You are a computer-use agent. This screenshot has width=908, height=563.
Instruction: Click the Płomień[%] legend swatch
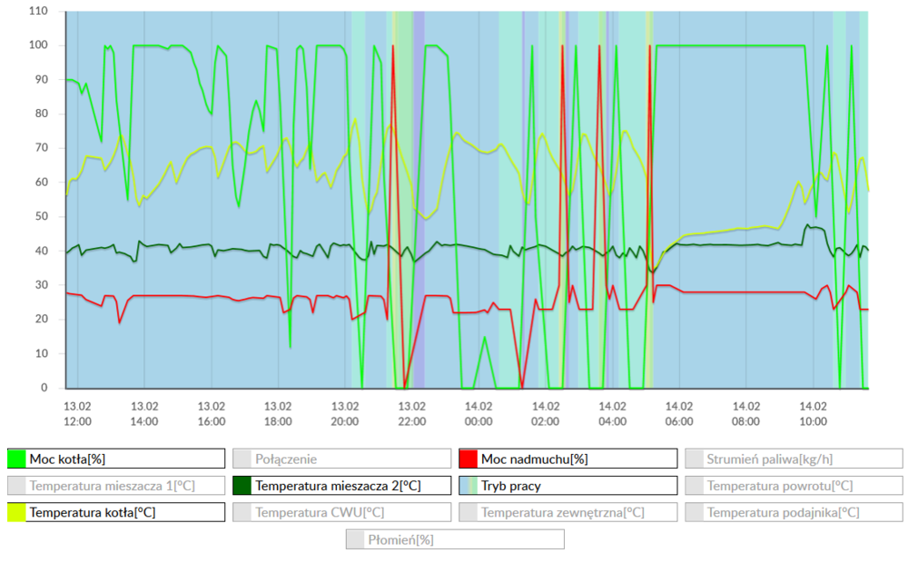click(x=354, y=538)
